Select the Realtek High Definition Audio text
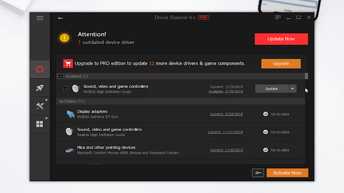 click(101, 135)
